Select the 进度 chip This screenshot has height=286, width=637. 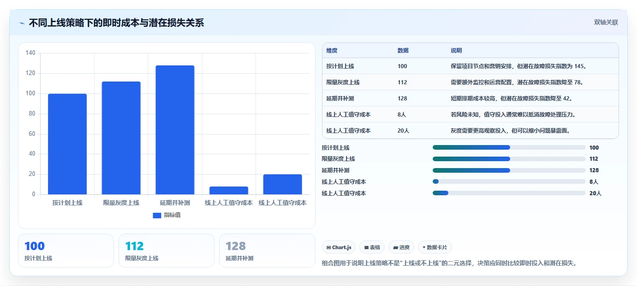(x=401, y=247)
